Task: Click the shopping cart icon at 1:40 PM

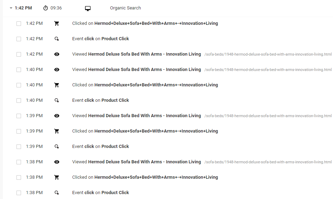Action: coord(56,85)
